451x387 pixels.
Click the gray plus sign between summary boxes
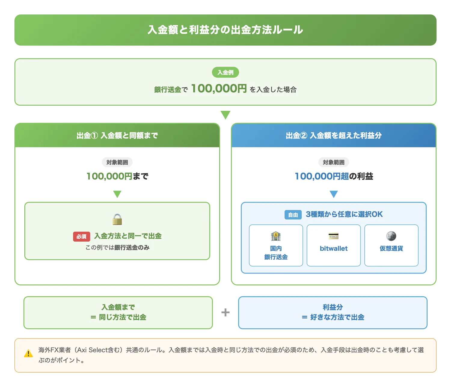point(226,312)
